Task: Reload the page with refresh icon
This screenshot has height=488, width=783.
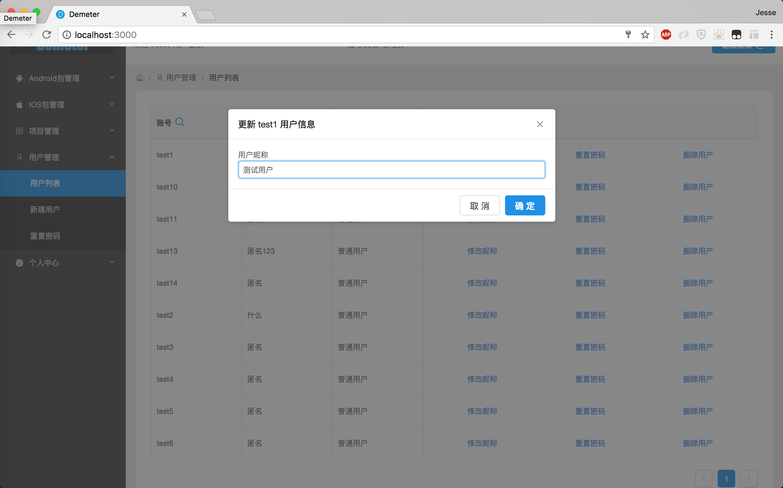Action: coord(47,35)
